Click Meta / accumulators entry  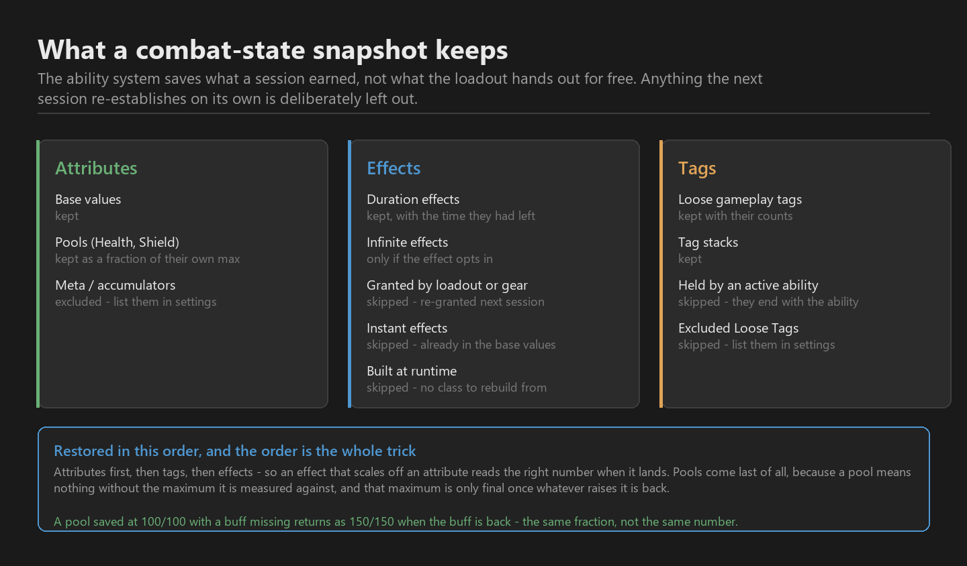115,285
